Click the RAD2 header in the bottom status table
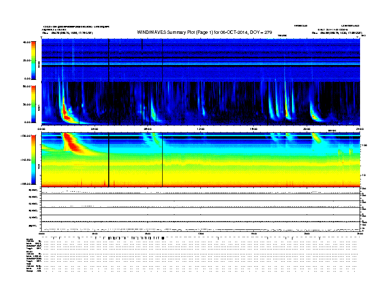The image size is (388, 300). tap(29, 239)
